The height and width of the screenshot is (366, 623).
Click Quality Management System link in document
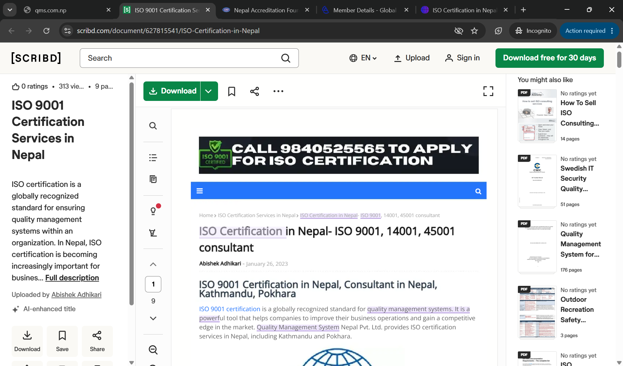[x=298, y=327]
